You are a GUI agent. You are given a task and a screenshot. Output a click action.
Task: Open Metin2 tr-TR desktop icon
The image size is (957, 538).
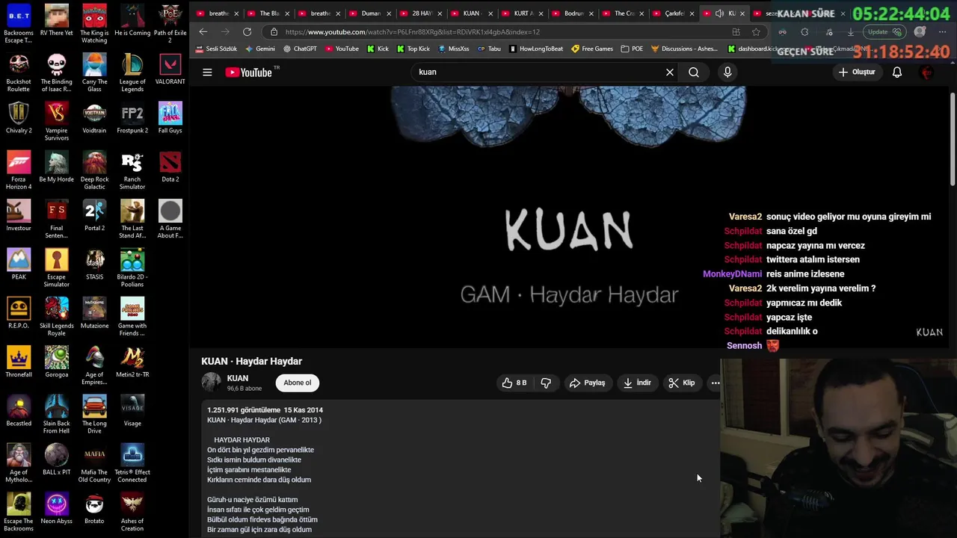click(132, 362)
